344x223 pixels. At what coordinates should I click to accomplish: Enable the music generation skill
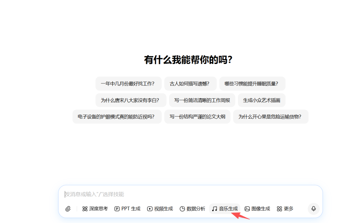225,209
